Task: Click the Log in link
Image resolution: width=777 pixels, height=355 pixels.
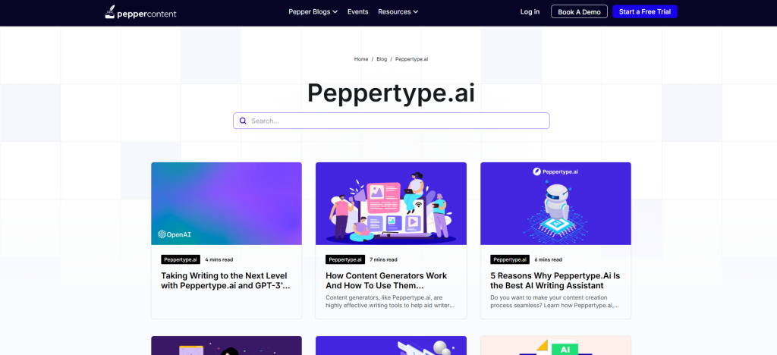Action: coord(530,12)
